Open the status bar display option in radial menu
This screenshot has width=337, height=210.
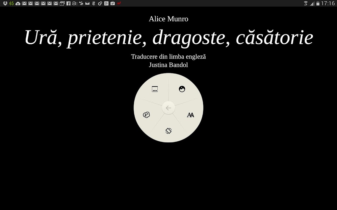tap(155, 89)
